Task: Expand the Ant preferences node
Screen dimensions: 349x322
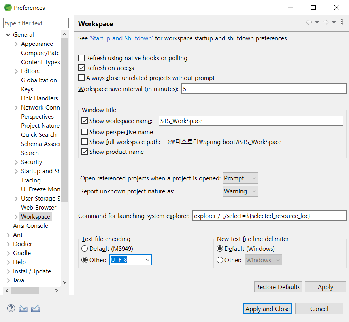Action: click(8, 235)
